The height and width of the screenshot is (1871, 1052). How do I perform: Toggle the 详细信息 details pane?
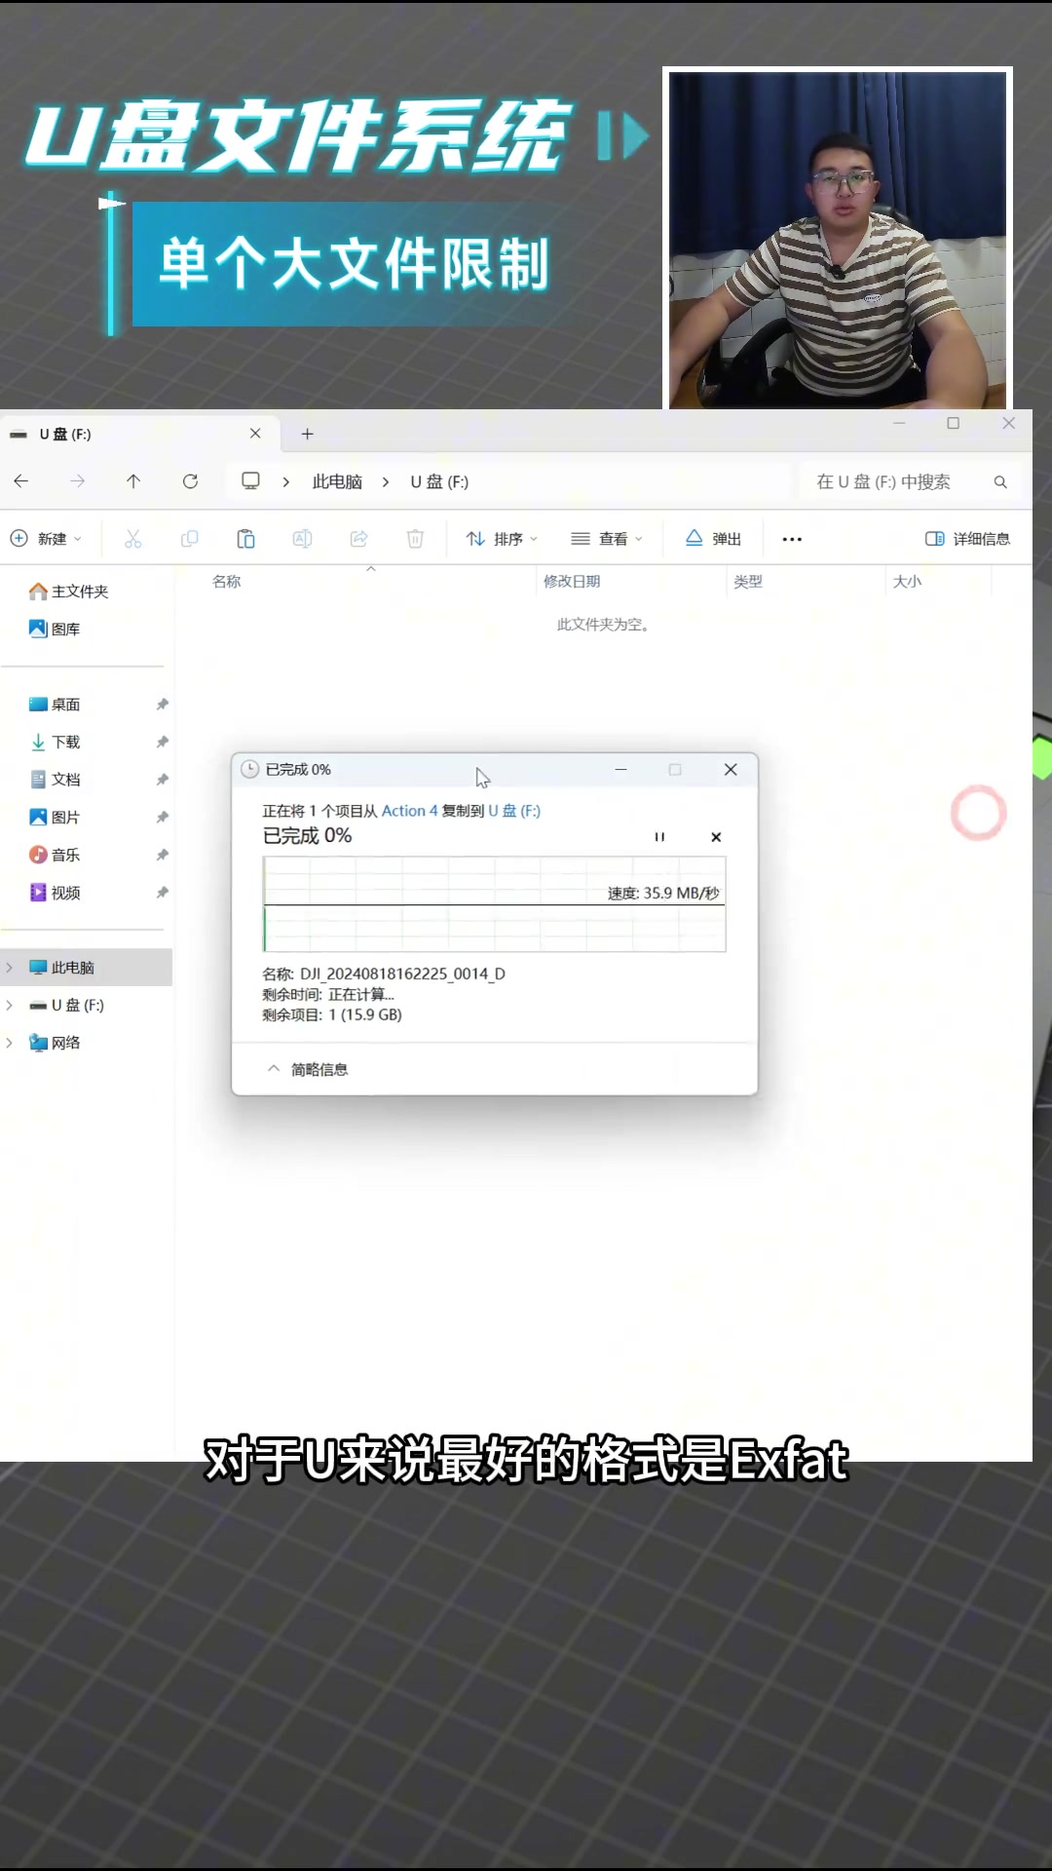(967, 539)
